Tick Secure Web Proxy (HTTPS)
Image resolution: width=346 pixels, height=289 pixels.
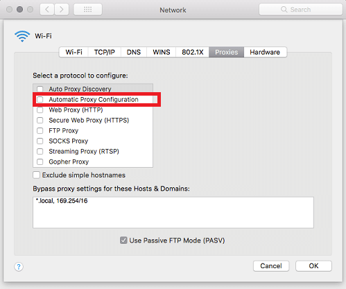[40, 120]
